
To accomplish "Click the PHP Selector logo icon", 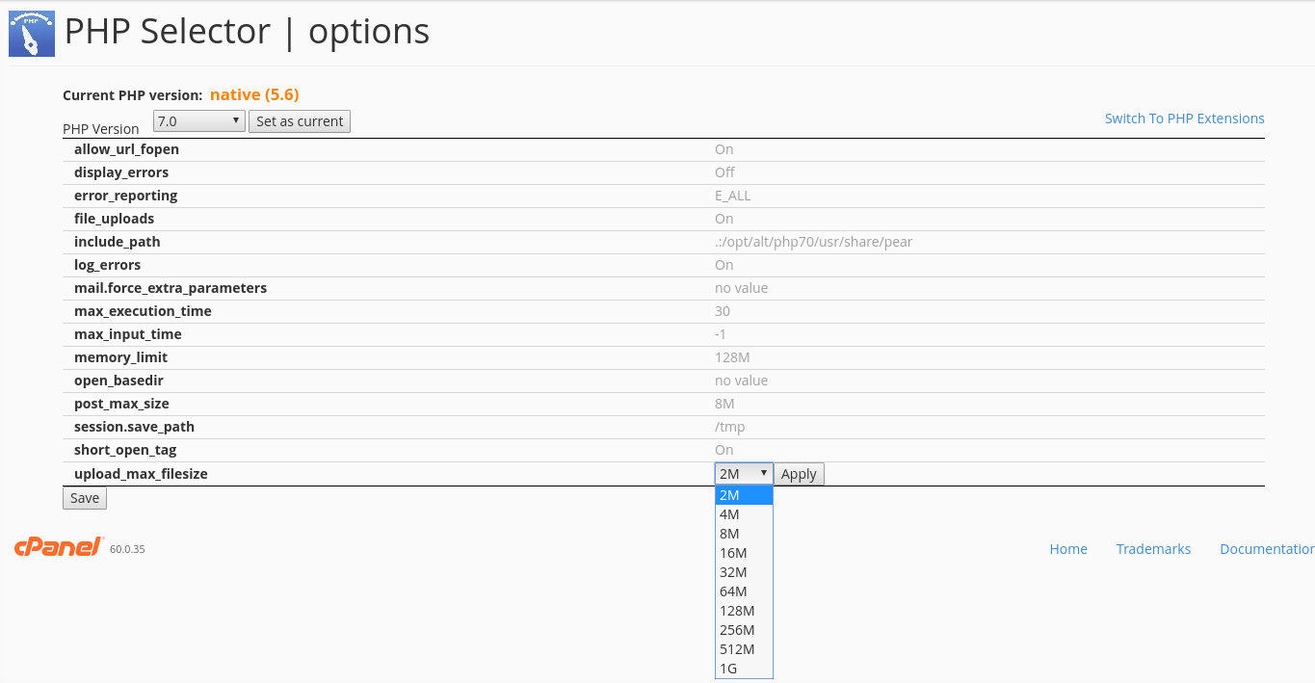I will tap(32, 34).
